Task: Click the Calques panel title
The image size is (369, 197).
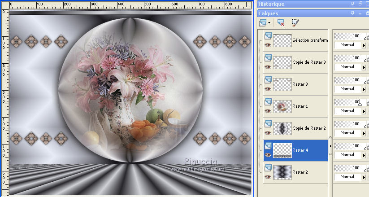Action: click(268, 13)
